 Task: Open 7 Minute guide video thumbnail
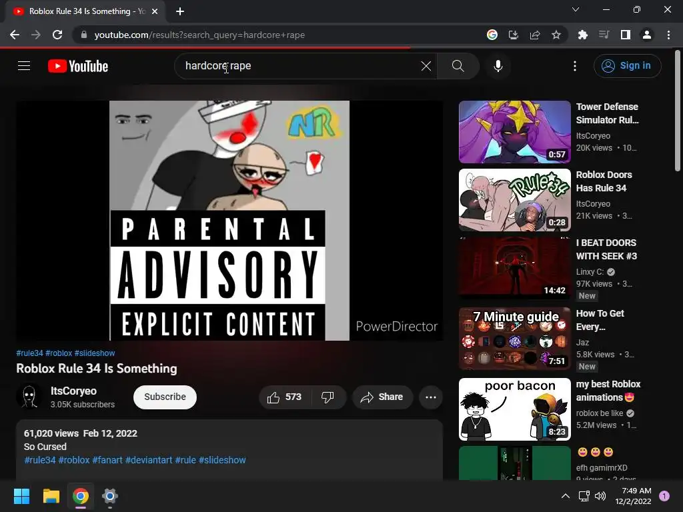(x=515, y=339)
